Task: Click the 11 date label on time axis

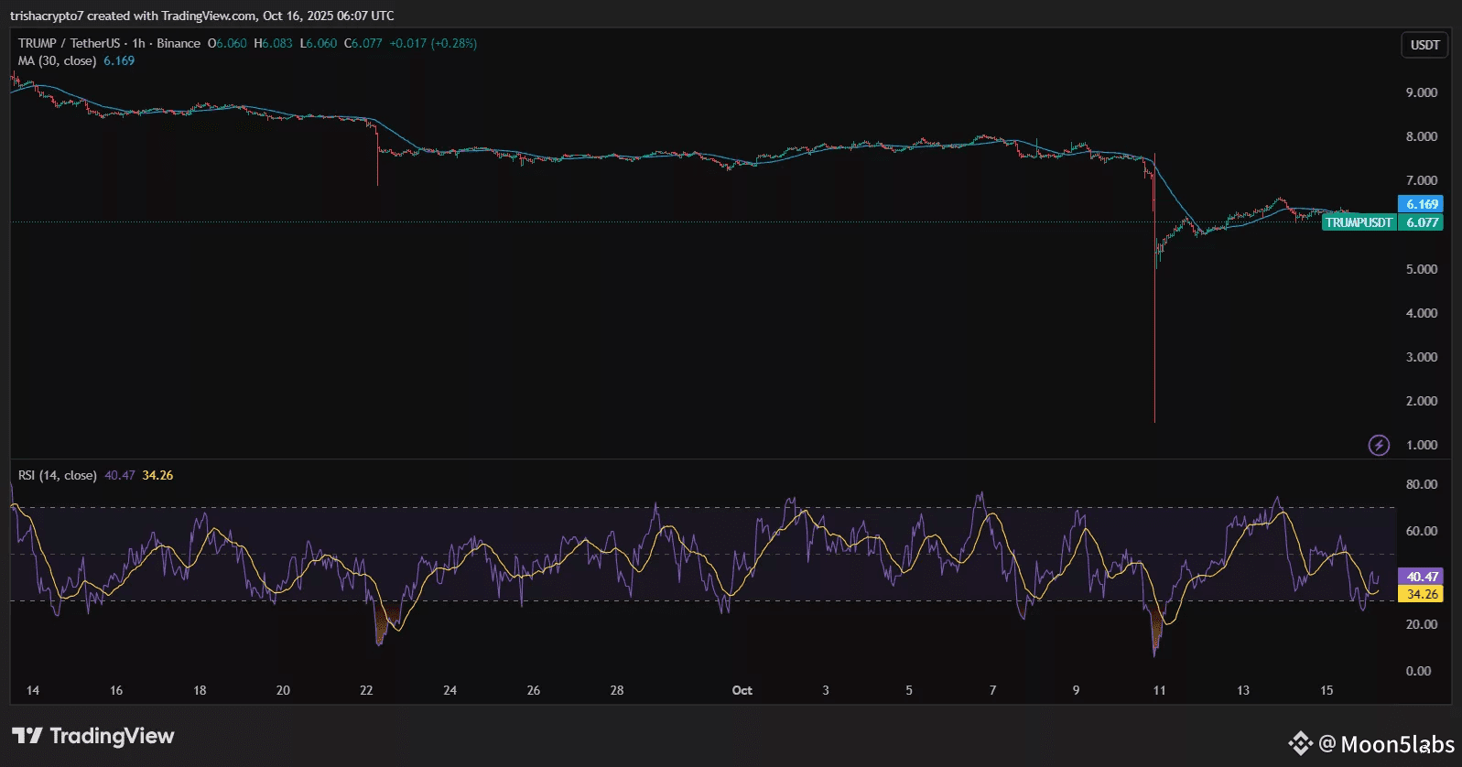Action: tap(1159, 690)
